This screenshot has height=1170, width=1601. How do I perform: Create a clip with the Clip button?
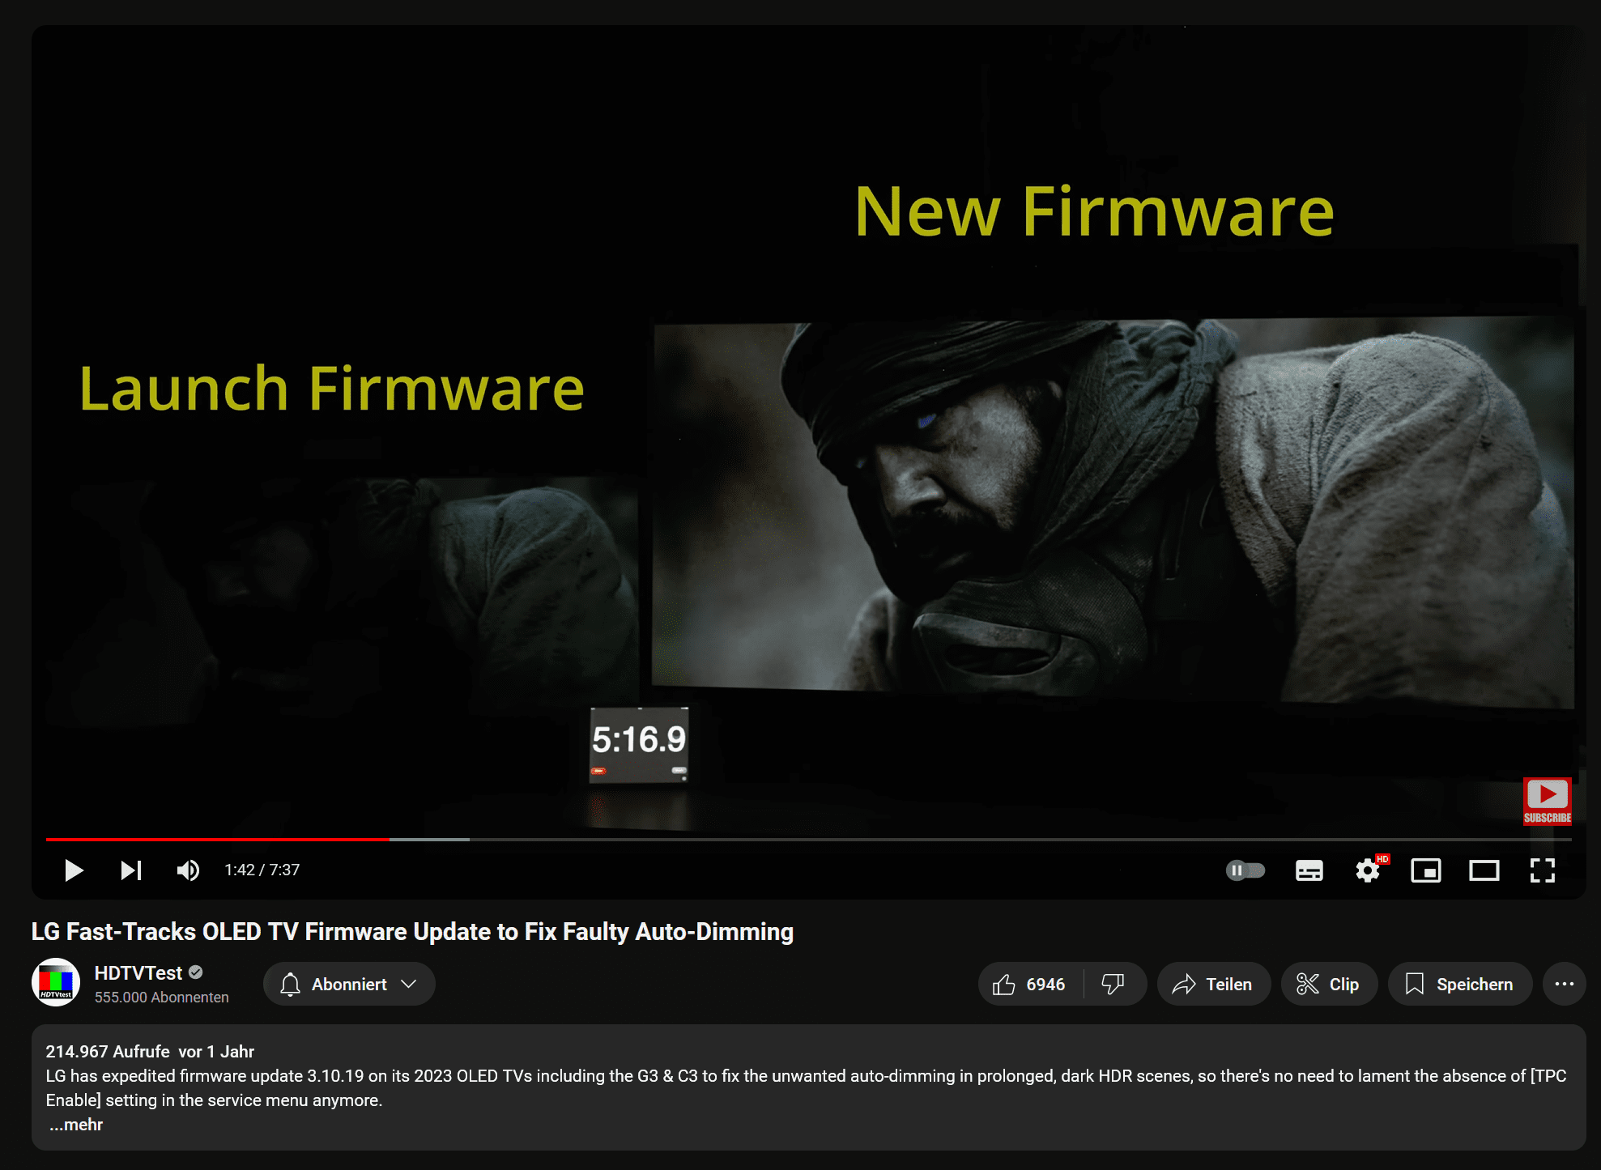[1329, 984]
